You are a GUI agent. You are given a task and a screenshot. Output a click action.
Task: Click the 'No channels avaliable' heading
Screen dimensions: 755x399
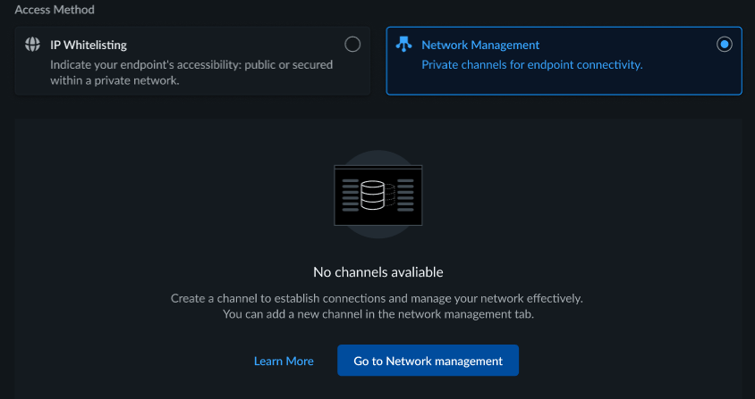[x=377, y=271]
